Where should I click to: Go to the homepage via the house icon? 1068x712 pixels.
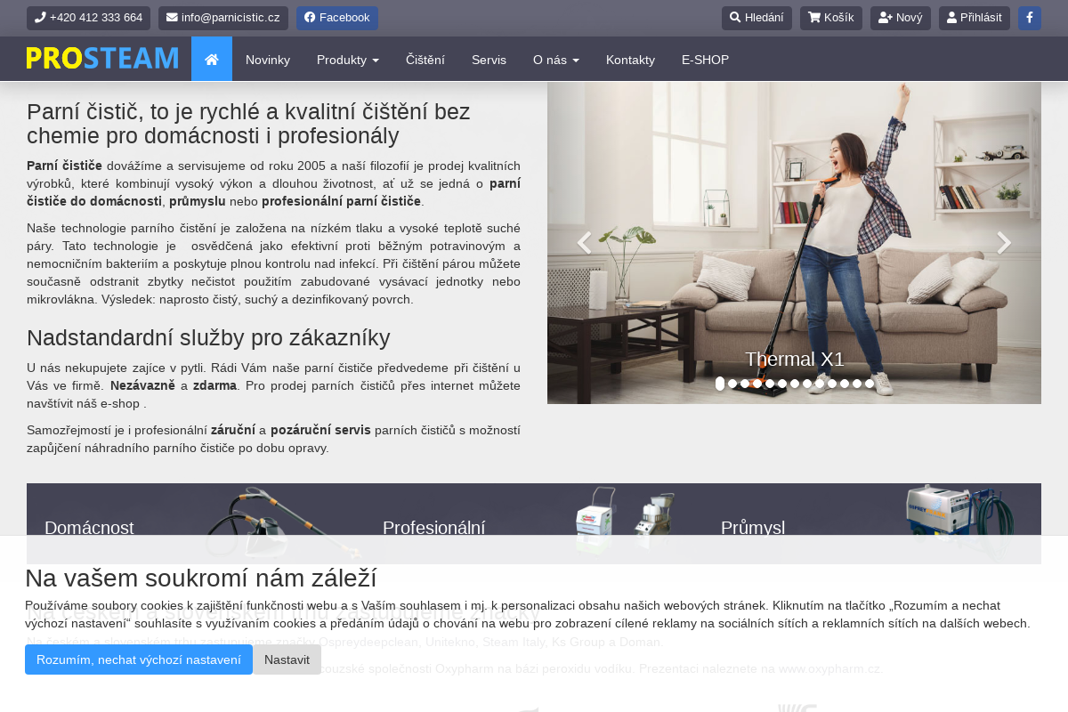211,58
